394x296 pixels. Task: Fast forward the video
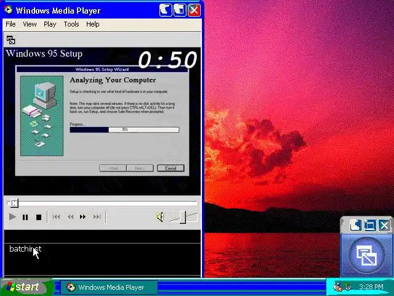click(82, 216)
